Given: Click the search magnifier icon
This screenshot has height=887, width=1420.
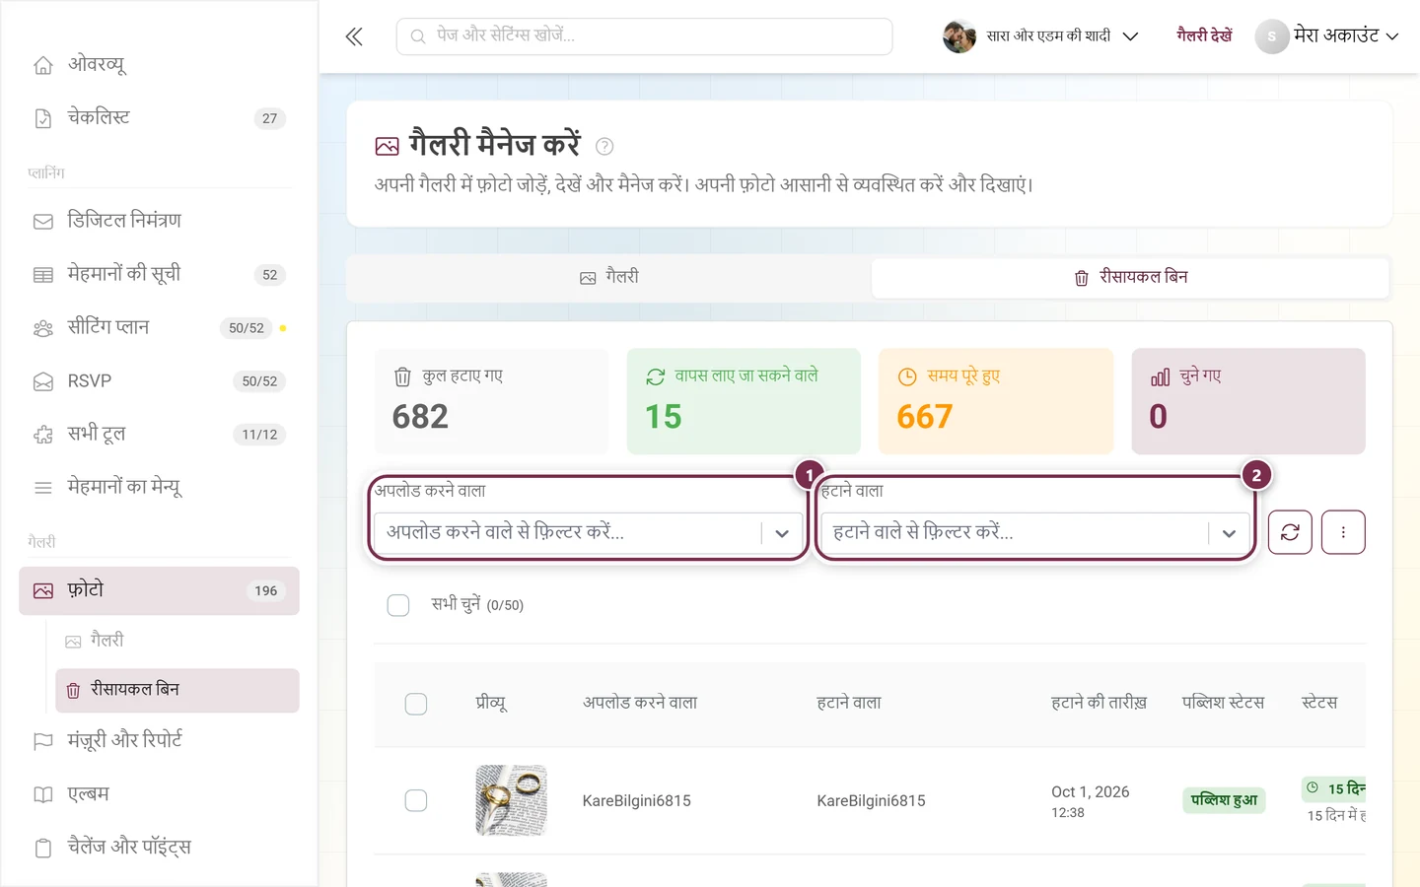Looking at the screenshot, I should 418,36.
